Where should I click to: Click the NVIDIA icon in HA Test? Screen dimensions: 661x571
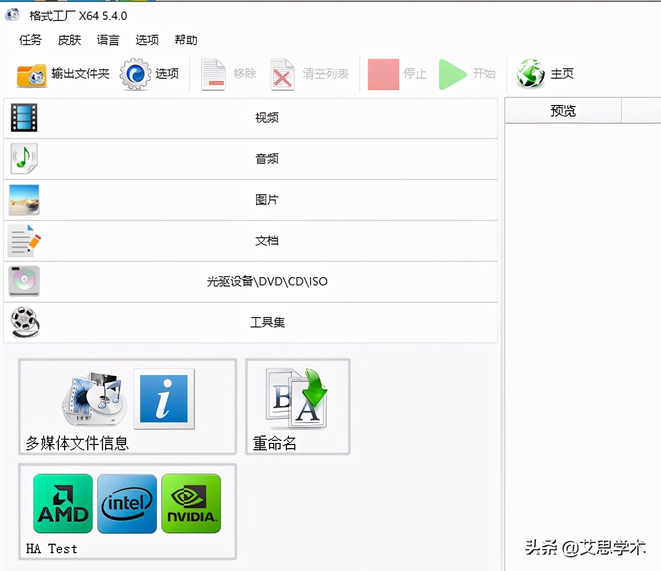[191, 503]
